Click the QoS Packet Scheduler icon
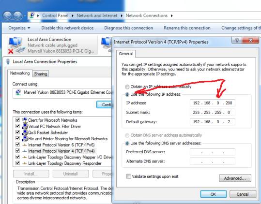Viewport: 261px width, 204px height. [x=25, y=132]
